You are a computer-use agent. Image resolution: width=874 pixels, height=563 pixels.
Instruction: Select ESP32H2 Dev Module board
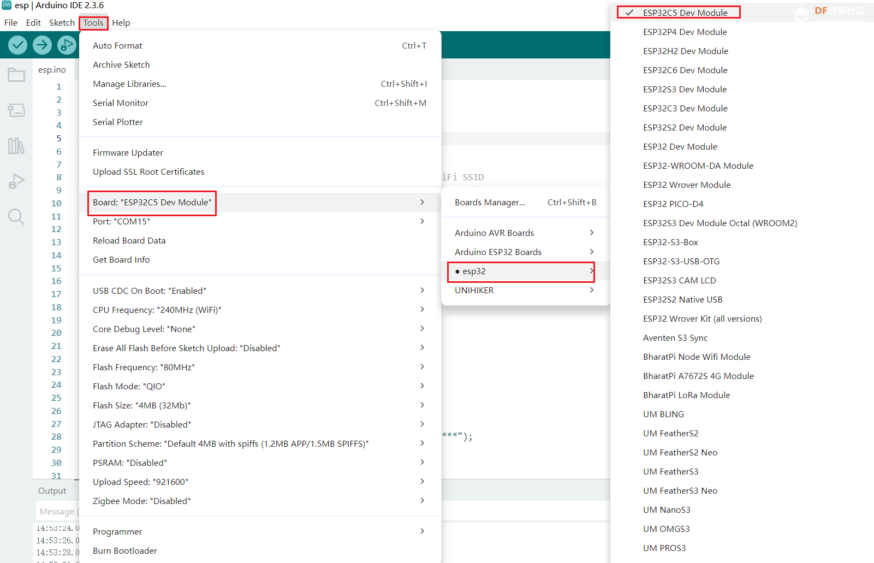pyautogui.click(x=742, y=51)
